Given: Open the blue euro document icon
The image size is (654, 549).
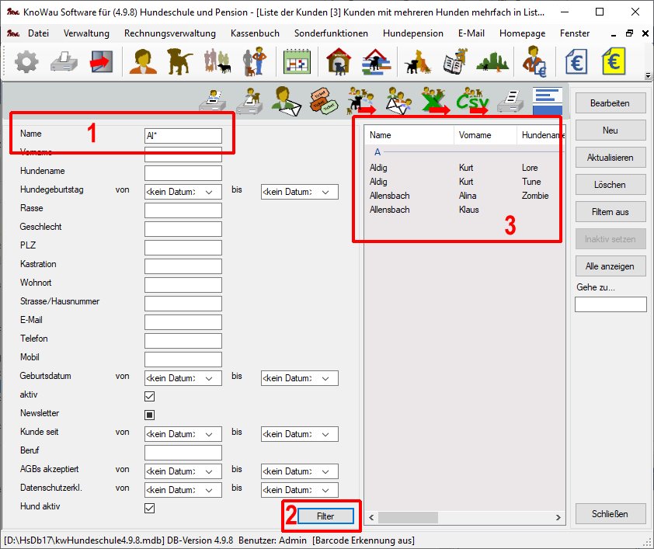Looking at the screenshot, I should [577, 62].
